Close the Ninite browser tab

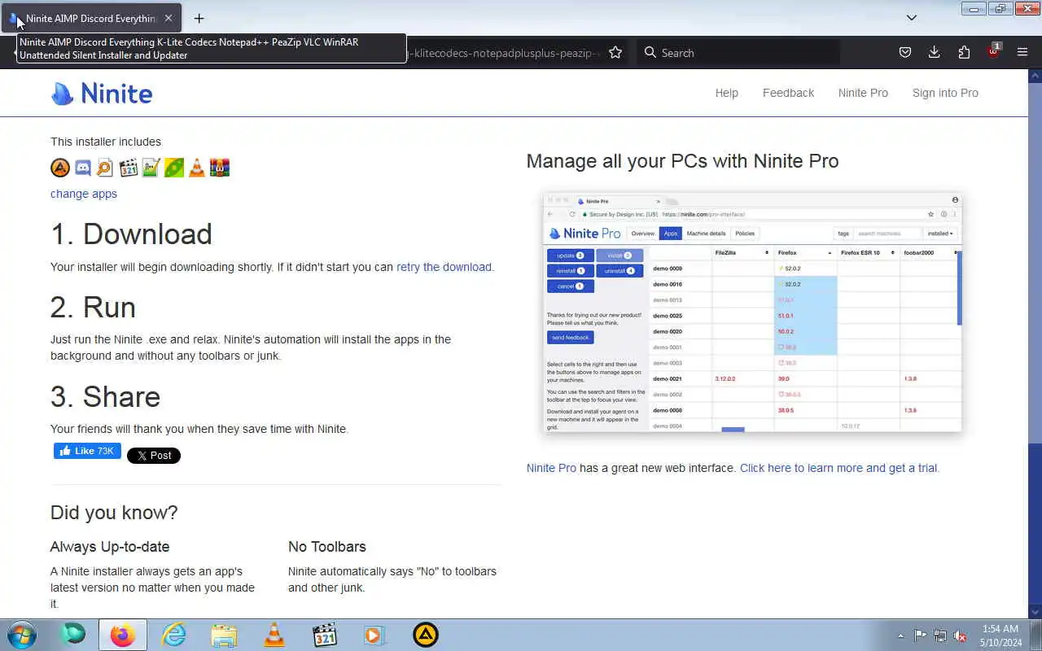pyautogui.click(x=169, y=18)
